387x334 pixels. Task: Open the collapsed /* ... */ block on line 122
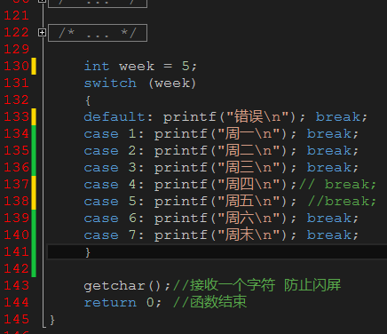(98, 33)
